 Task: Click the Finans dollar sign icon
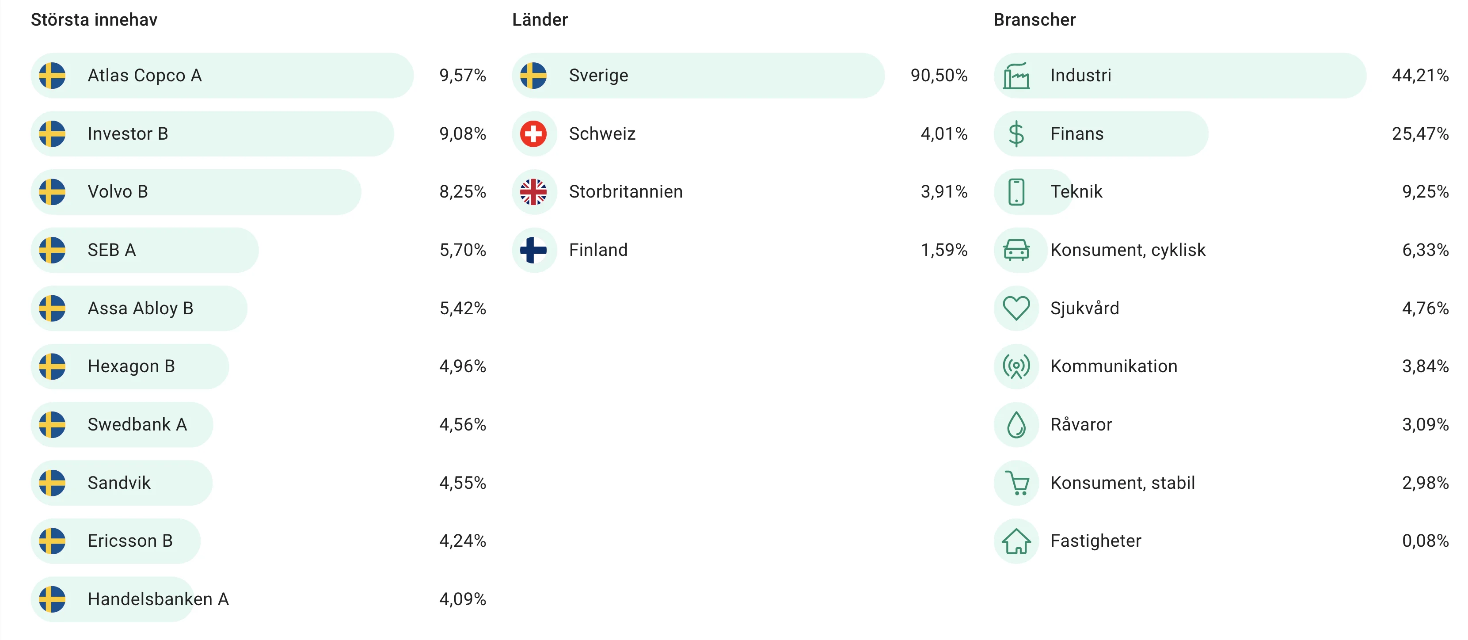[1016, 134]
